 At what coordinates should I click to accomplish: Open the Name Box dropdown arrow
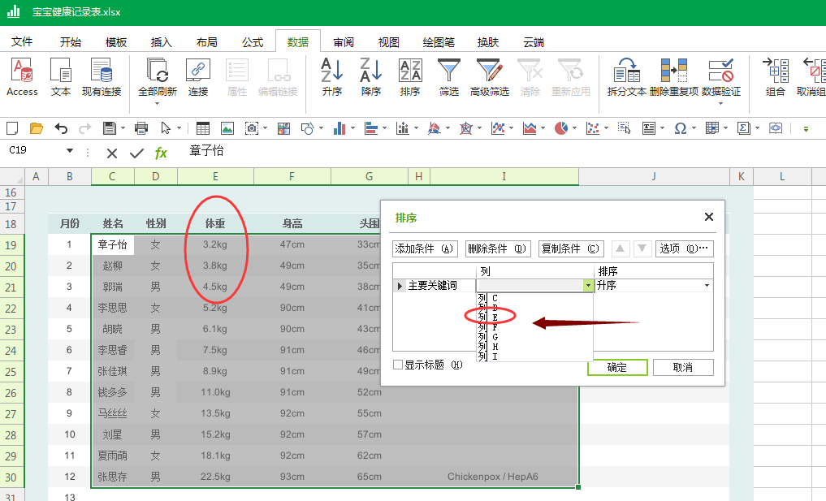click(70, 151)
